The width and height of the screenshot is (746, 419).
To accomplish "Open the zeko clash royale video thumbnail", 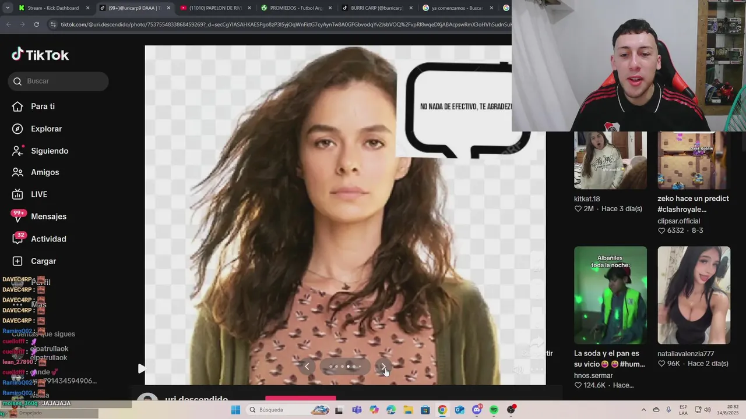I will (x=694, y=161).
